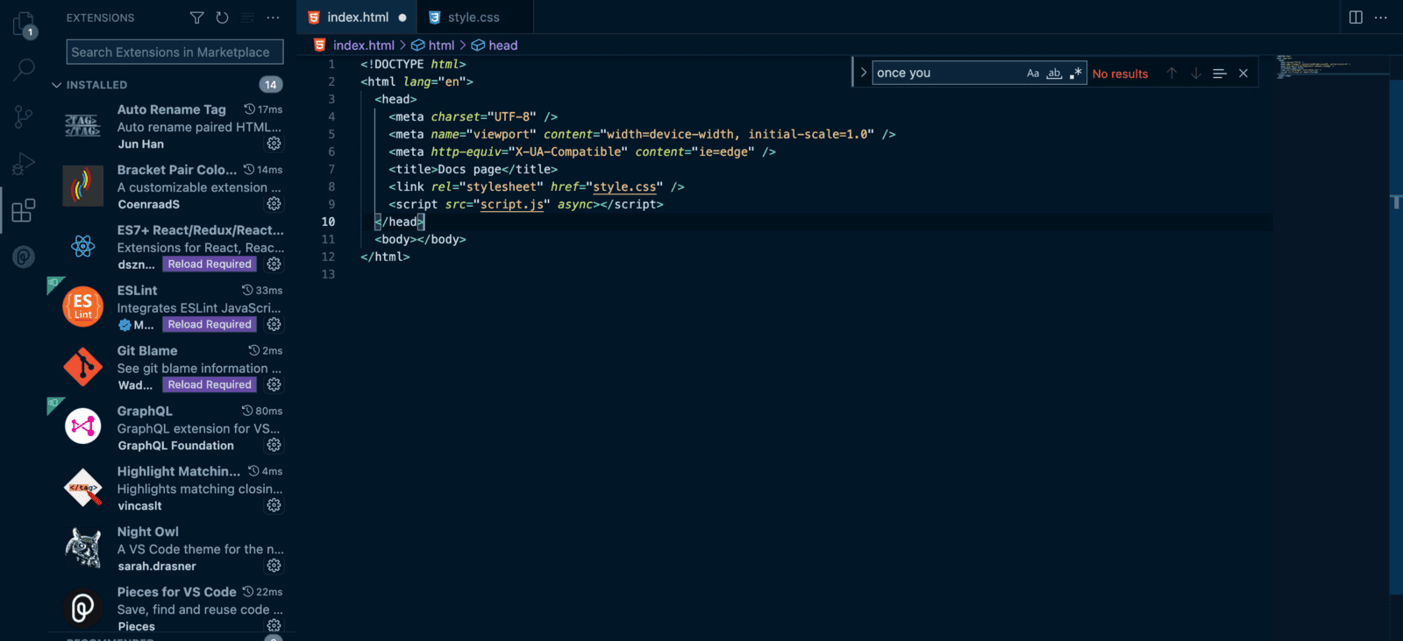Open ESLint manage gear
Viewport: 1403px width, 641px height.
pos(274,324)
